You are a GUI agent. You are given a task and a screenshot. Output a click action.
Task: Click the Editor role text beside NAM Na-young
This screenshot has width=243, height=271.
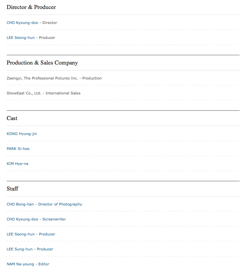(x=44, y=264)
